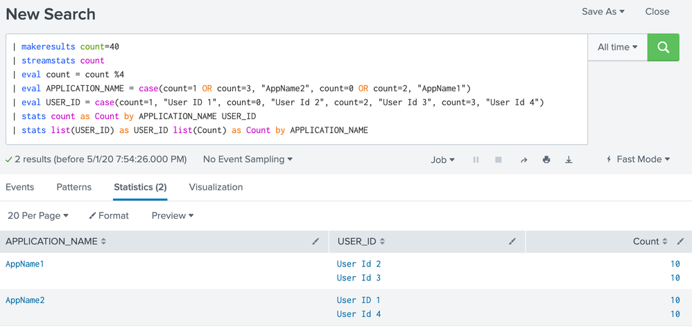
Task: Edit Count column with pencil icon
Action: click(x=680, y=242)
